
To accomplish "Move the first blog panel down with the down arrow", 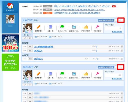I will pos(122,20).
